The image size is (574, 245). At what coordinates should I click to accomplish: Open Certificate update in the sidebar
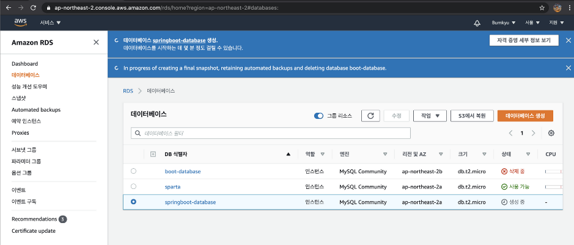click(x=33, y=231)
